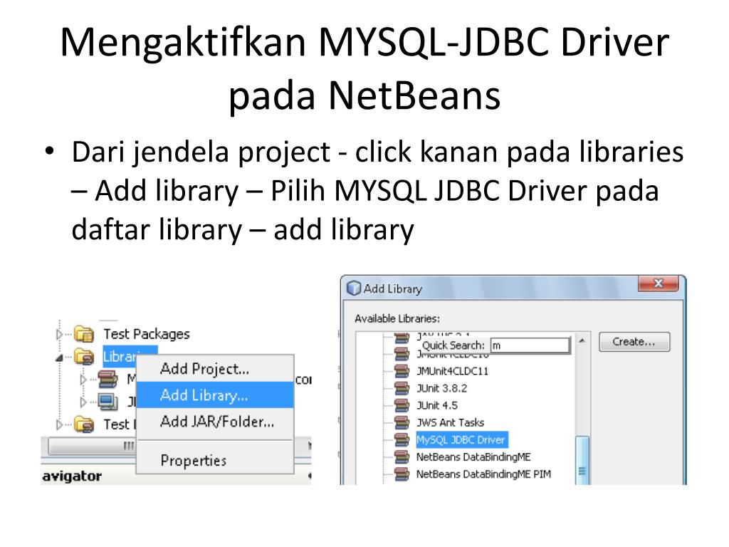
Task: Choose Add Library... menu entry
Action: pos(215,395)
